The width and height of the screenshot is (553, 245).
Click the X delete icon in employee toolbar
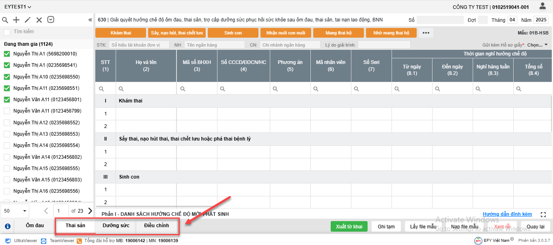click(x=39, y=20)
